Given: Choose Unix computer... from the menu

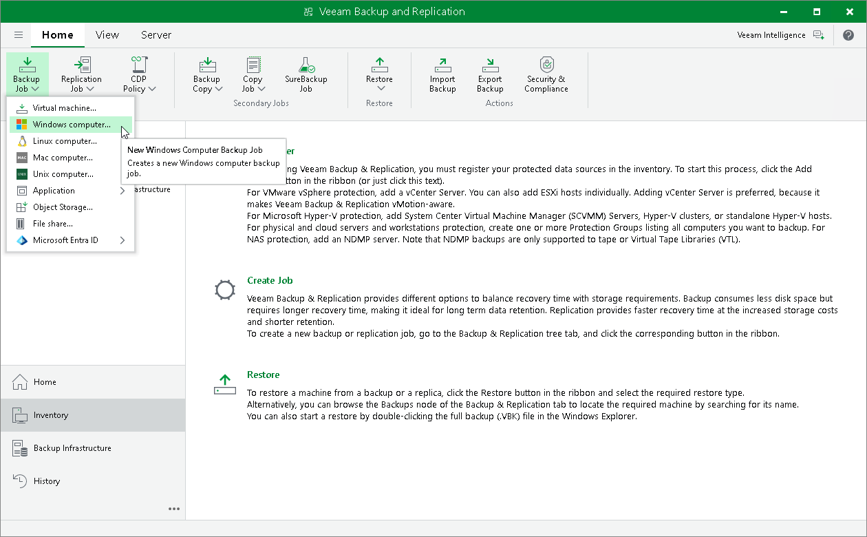Looking at the screenshot, I should [70, 174].
